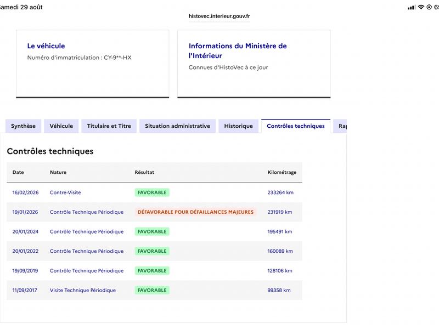Click the Contrôles techniques section heading
Screen dimensions: 439x329
[x=50, y=151]
